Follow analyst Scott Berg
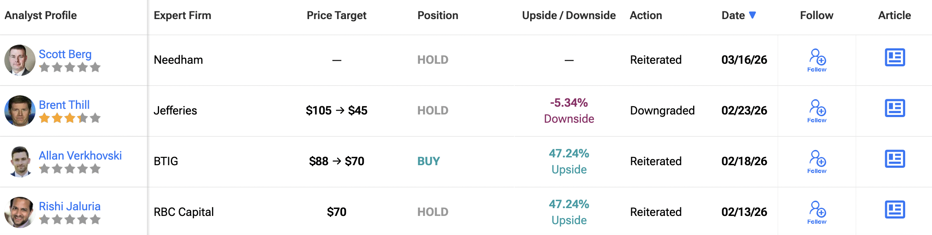This screenshot has width=932, height=235. click(817, 60)
